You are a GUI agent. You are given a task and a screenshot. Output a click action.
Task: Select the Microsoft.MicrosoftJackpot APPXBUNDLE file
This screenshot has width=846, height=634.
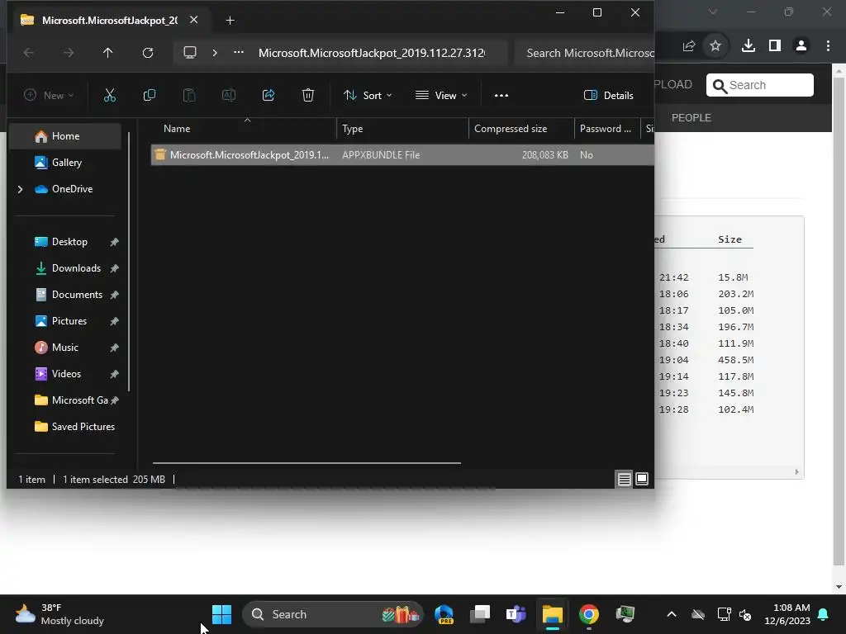pyautogui.click(x=402, y=155)
